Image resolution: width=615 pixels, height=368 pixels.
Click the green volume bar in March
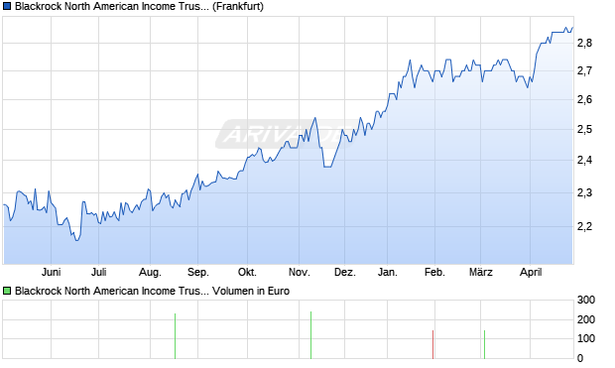[484, 344]
